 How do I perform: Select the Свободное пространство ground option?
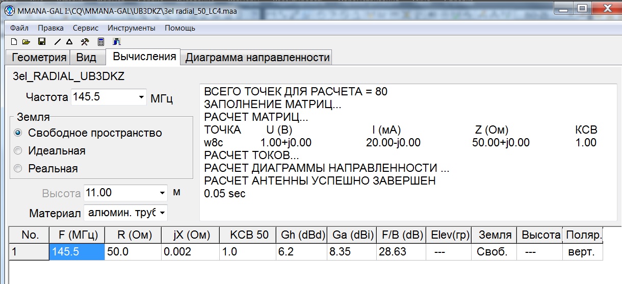(19, 133)
